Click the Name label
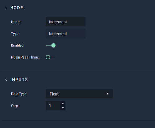 (16, 22)
